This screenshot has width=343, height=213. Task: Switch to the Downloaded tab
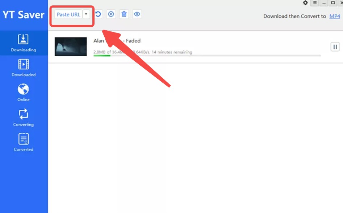coord(24,68)
